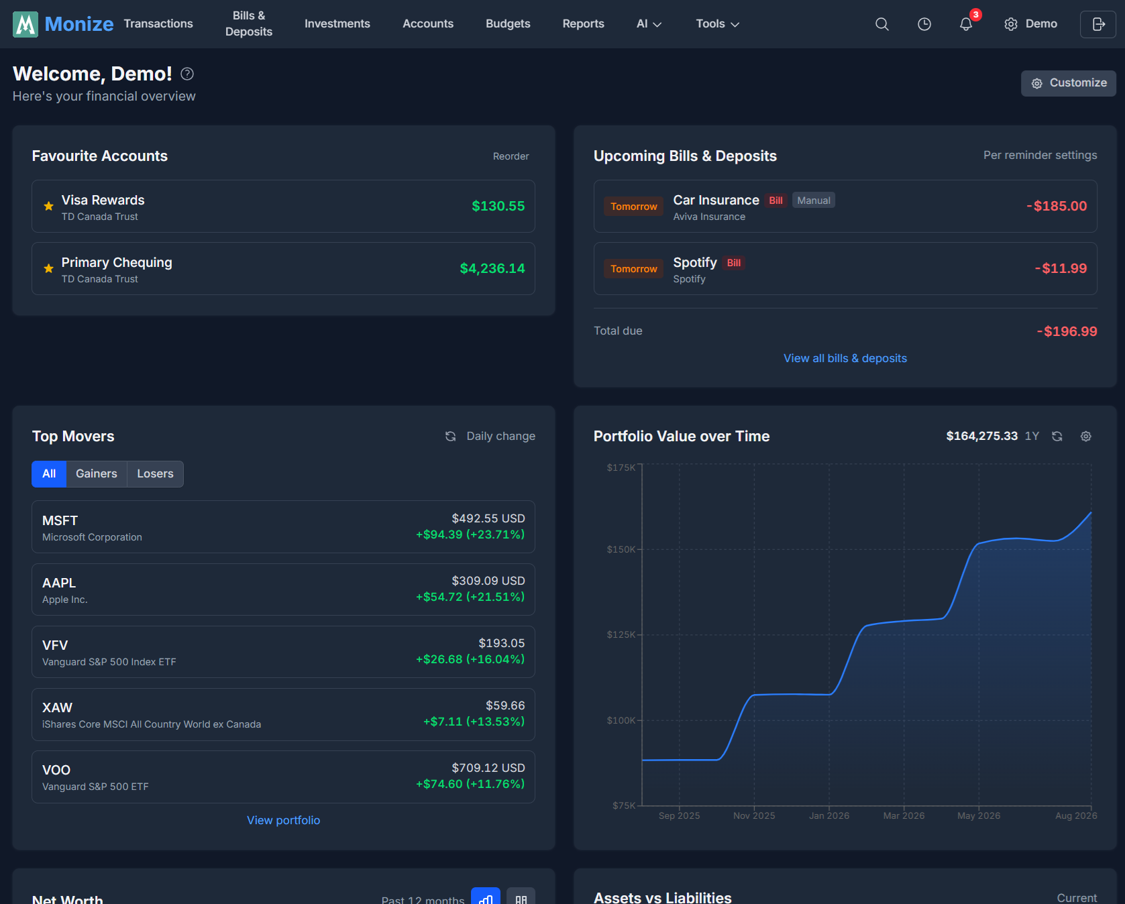Switch Net Worth to table view
Image resolution: width=1125 pixels, height=904 pixels.
[x=521, y=897]
